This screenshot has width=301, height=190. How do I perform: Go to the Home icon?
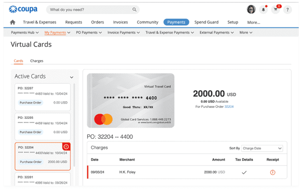13,22
